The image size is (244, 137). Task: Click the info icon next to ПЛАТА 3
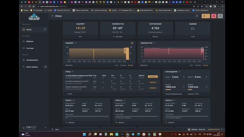174,100
